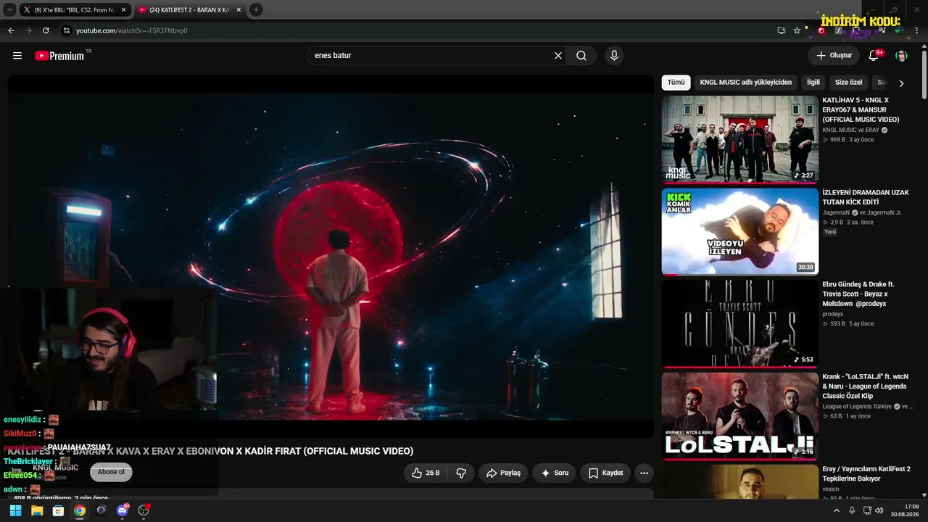This screenshot has height=522, width=928.
Task: Open network status in system tray
Action: pyautogui.click(x=866, y=510)
